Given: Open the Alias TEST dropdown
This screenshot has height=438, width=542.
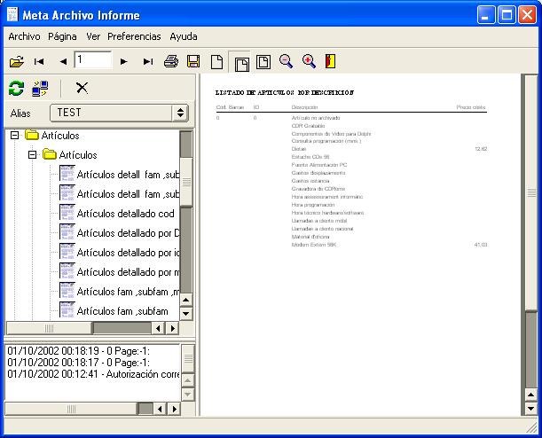Looking at the screenshot, I should [180, 113].
